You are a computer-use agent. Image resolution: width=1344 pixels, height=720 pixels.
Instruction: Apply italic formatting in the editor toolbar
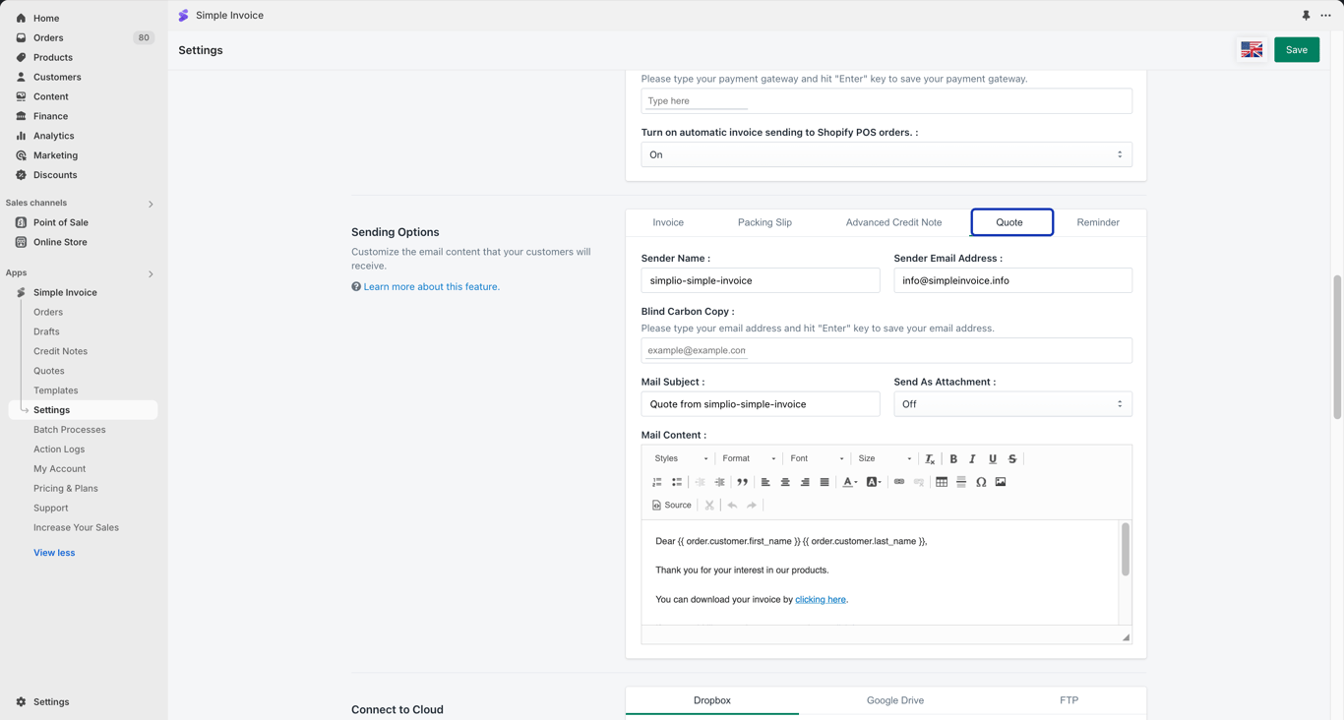click(x=973, y=458)
